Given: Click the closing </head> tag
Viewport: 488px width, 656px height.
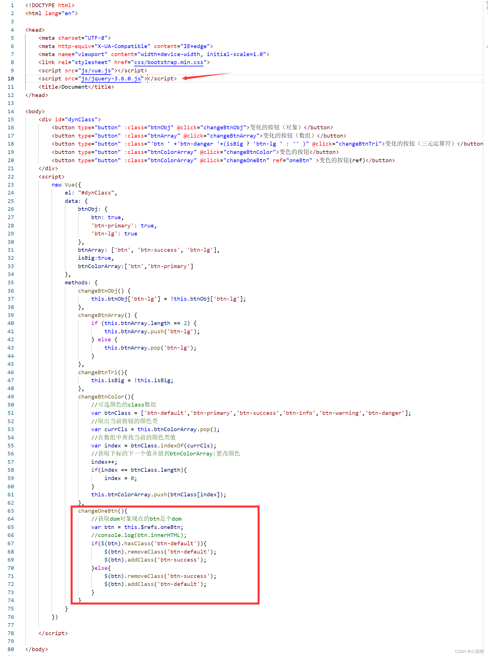Looking at the screenshot, I should [x=37, y=95].
